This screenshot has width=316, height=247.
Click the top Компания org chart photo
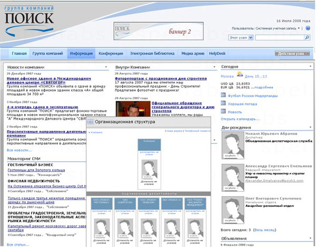149,169
